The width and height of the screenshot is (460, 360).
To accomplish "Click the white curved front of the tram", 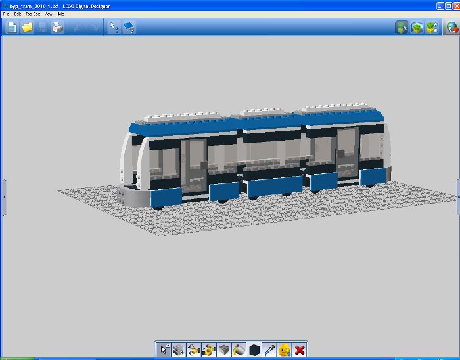I will [143, 163].
